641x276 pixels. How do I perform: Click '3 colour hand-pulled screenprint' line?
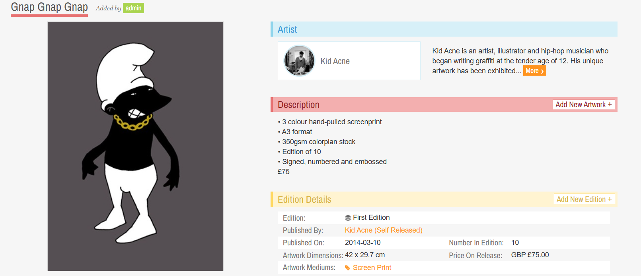point(330,122)
